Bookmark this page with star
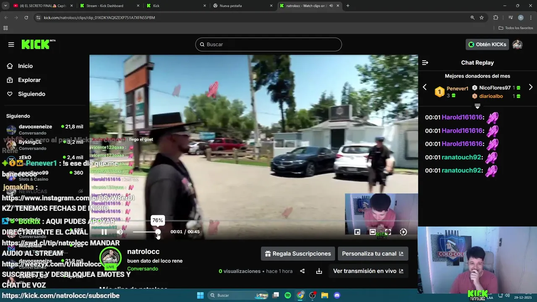Viewport: 537px width, 302px height. [482, 18]
